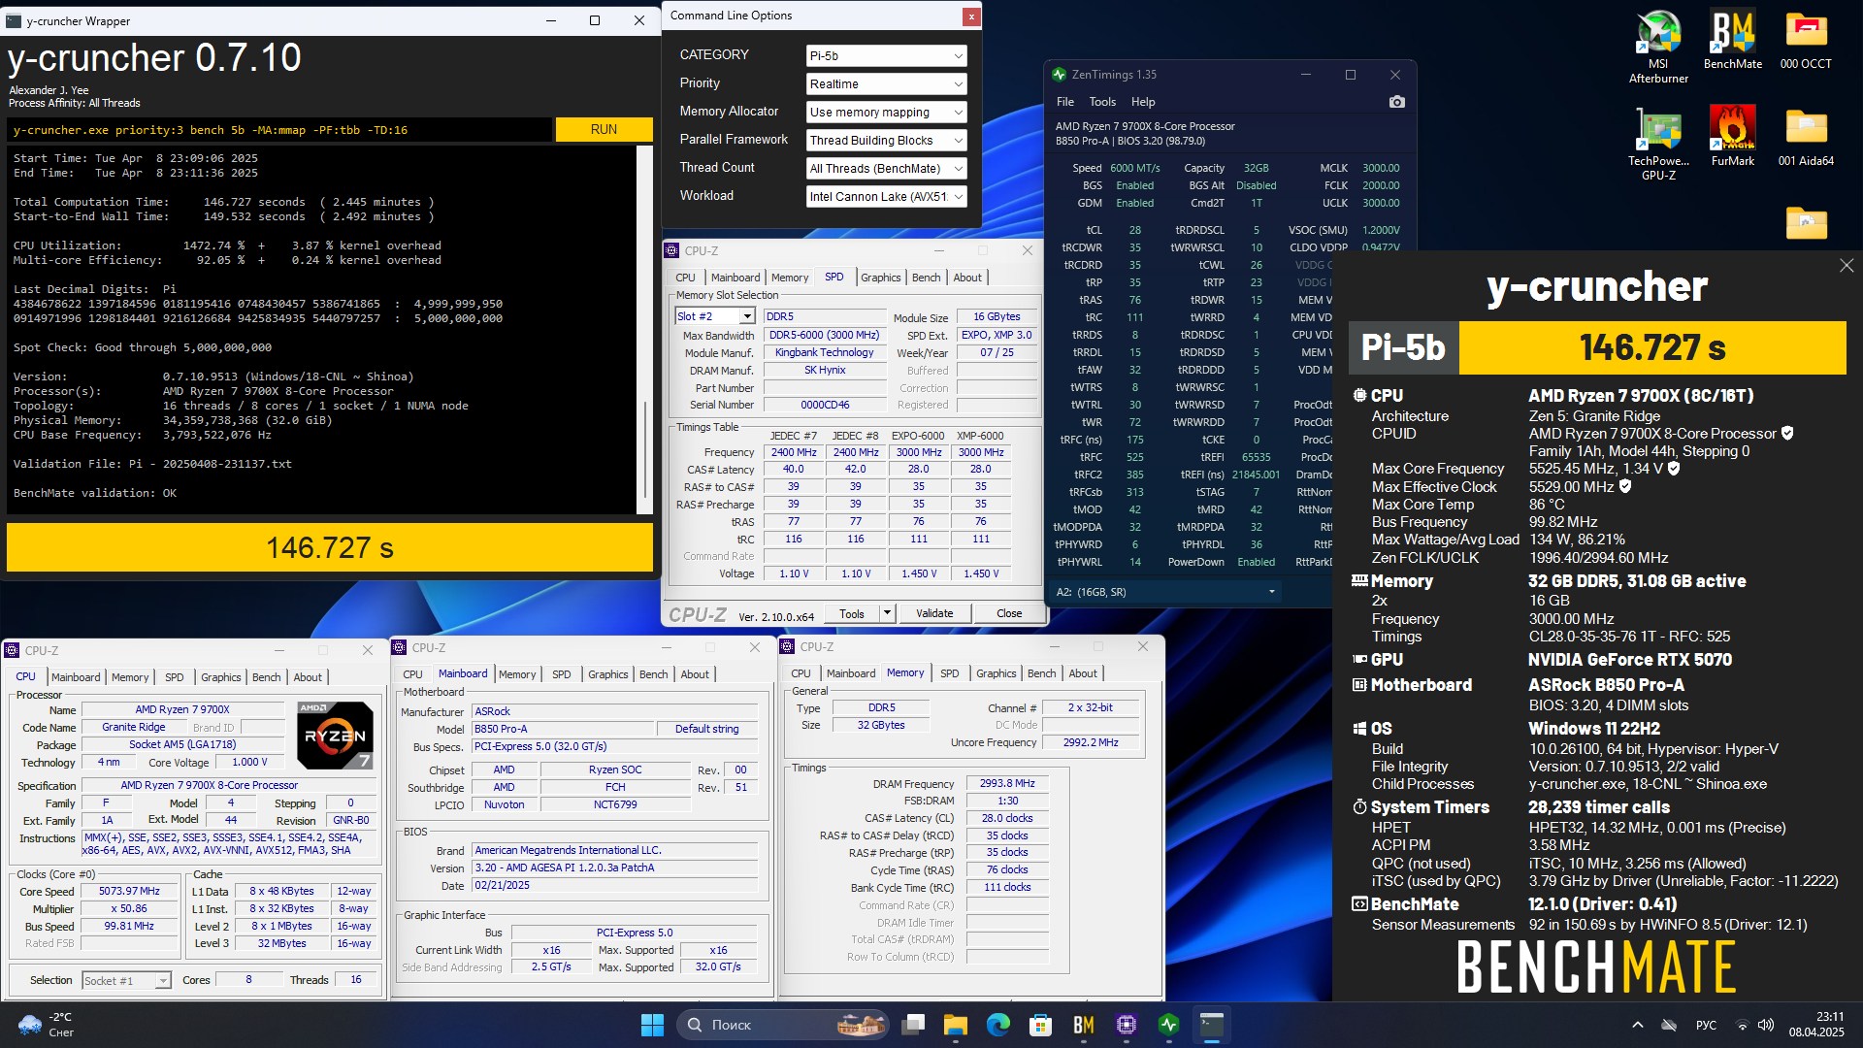Open the Workload dropdown

pyautogui.click(x=886, y=197)
